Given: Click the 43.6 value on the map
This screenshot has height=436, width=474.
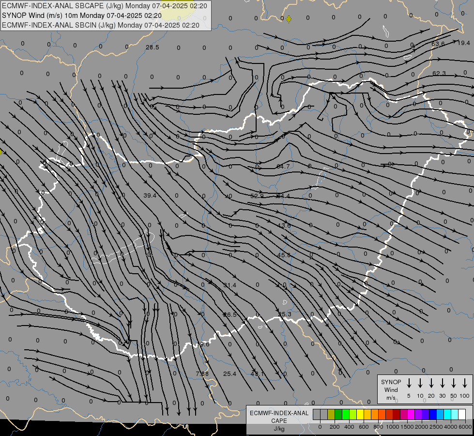Looking at the screenshot, I should [x=284, y=225].
